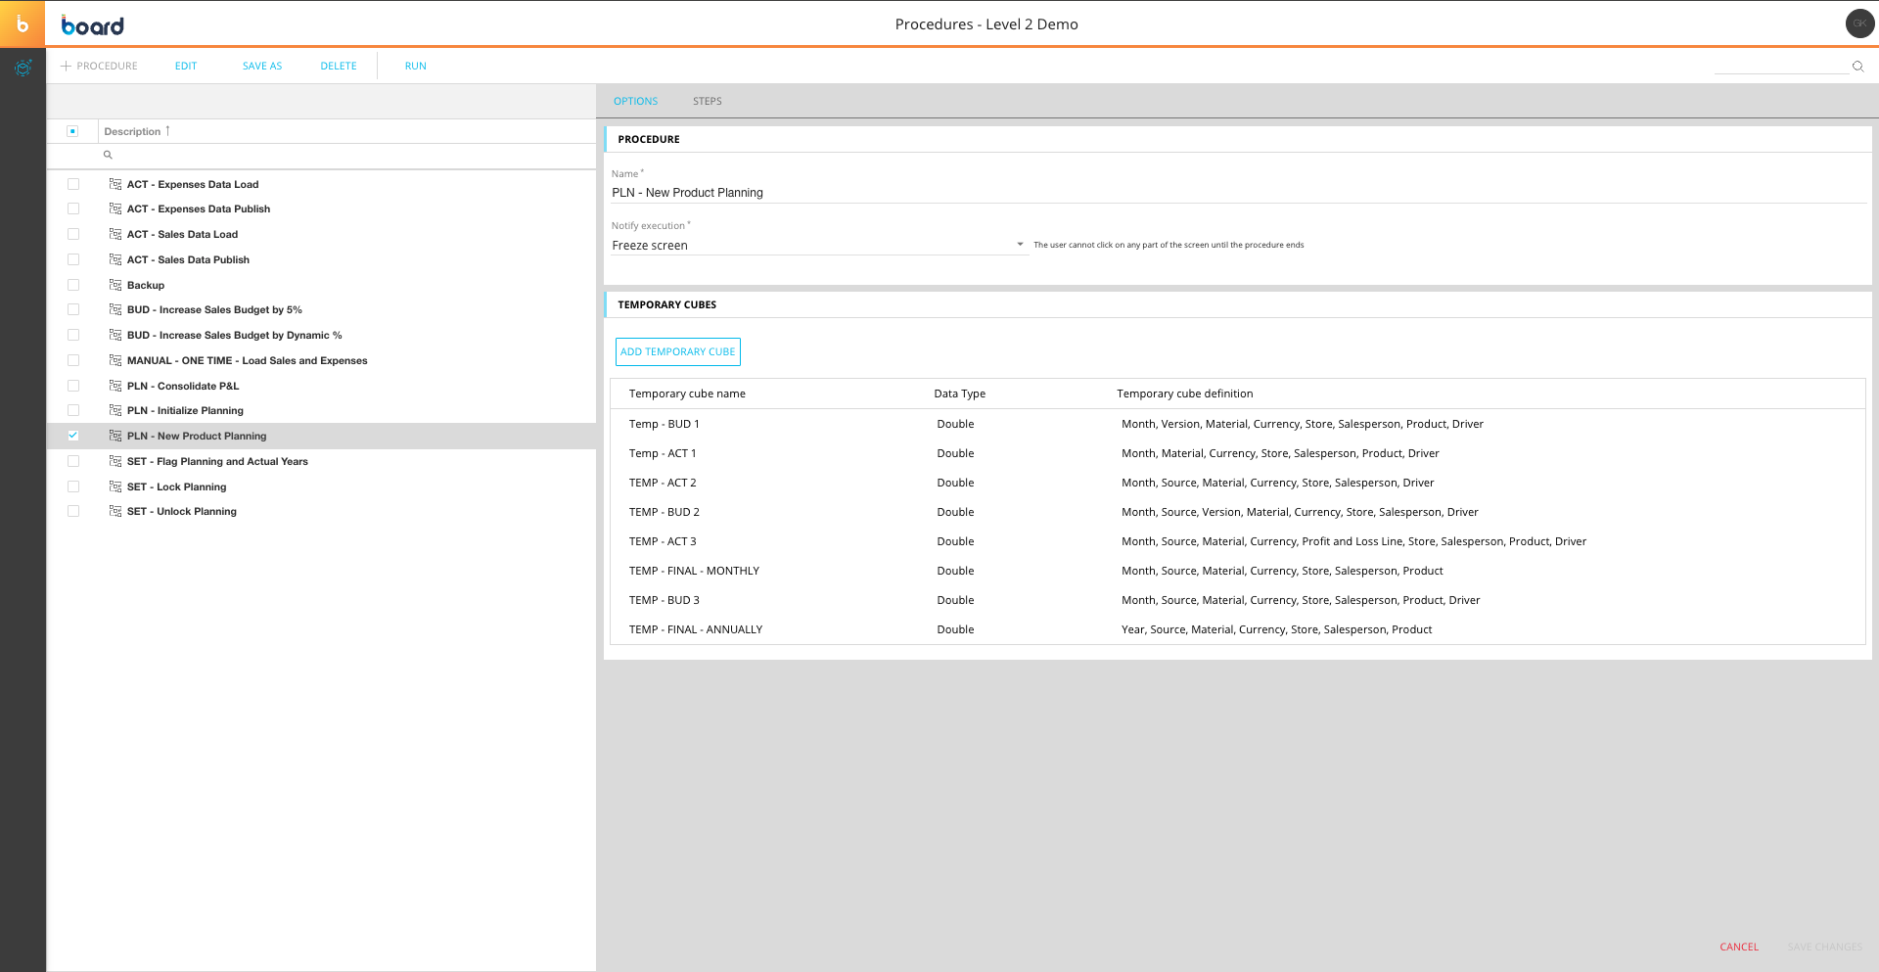The width and height of the screenshot is (1879, 972).
Task: Click the Data Type column header
Action: click(x=959, y=393)
